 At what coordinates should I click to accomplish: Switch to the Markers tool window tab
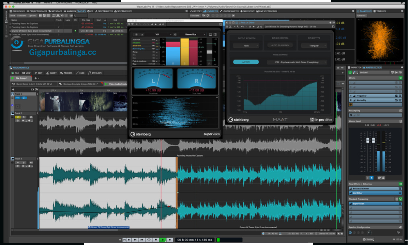[x=70, y=11]
